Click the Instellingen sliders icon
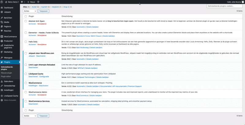 point(2,90)
